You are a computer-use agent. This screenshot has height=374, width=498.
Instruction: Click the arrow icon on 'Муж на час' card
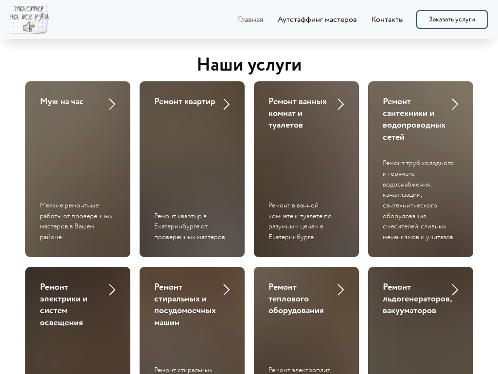(x=112, y=104)
